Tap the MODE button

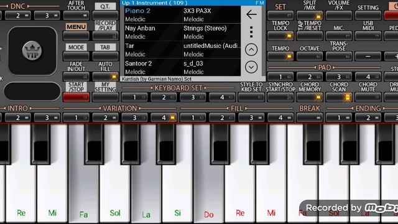(x=76, y=56)
